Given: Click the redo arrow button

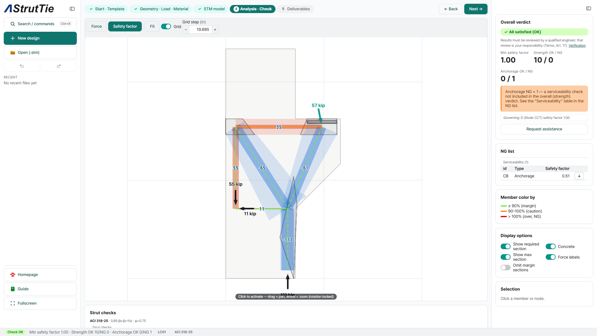Looking at the screenshot, I should tap(59, 66).
